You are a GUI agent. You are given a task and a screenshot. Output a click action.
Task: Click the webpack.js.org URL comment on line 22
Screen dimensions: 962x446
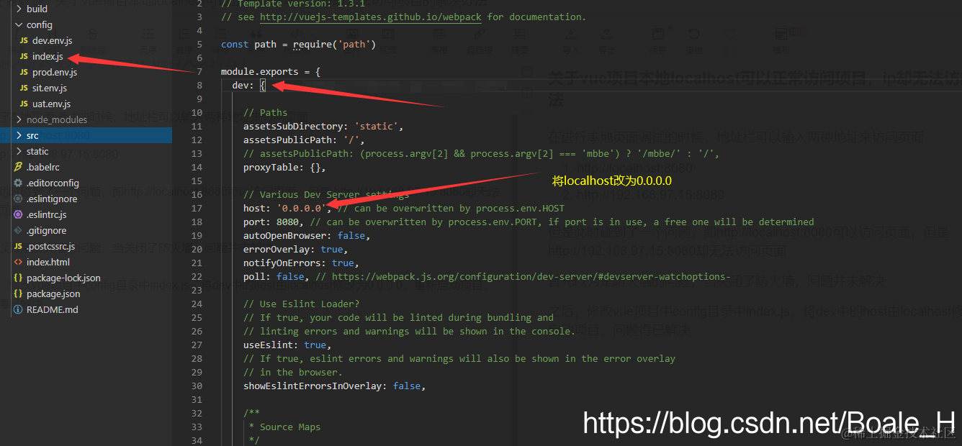pyautogui.click(x=522, y=277)
